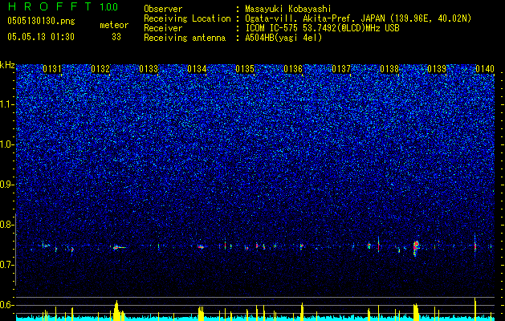Select receiver ICOM IC-575 frequency text
The width and height of the screenshot is (505, 321).
coord(322,28)
